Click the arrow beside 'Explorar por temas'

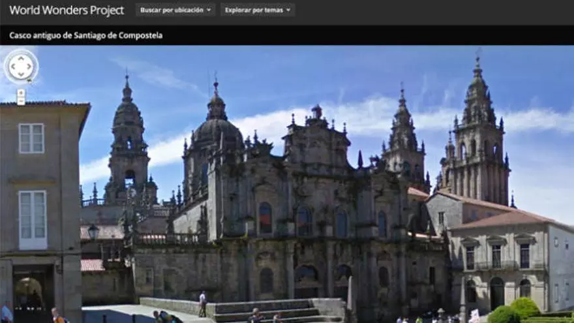[289, 10]
